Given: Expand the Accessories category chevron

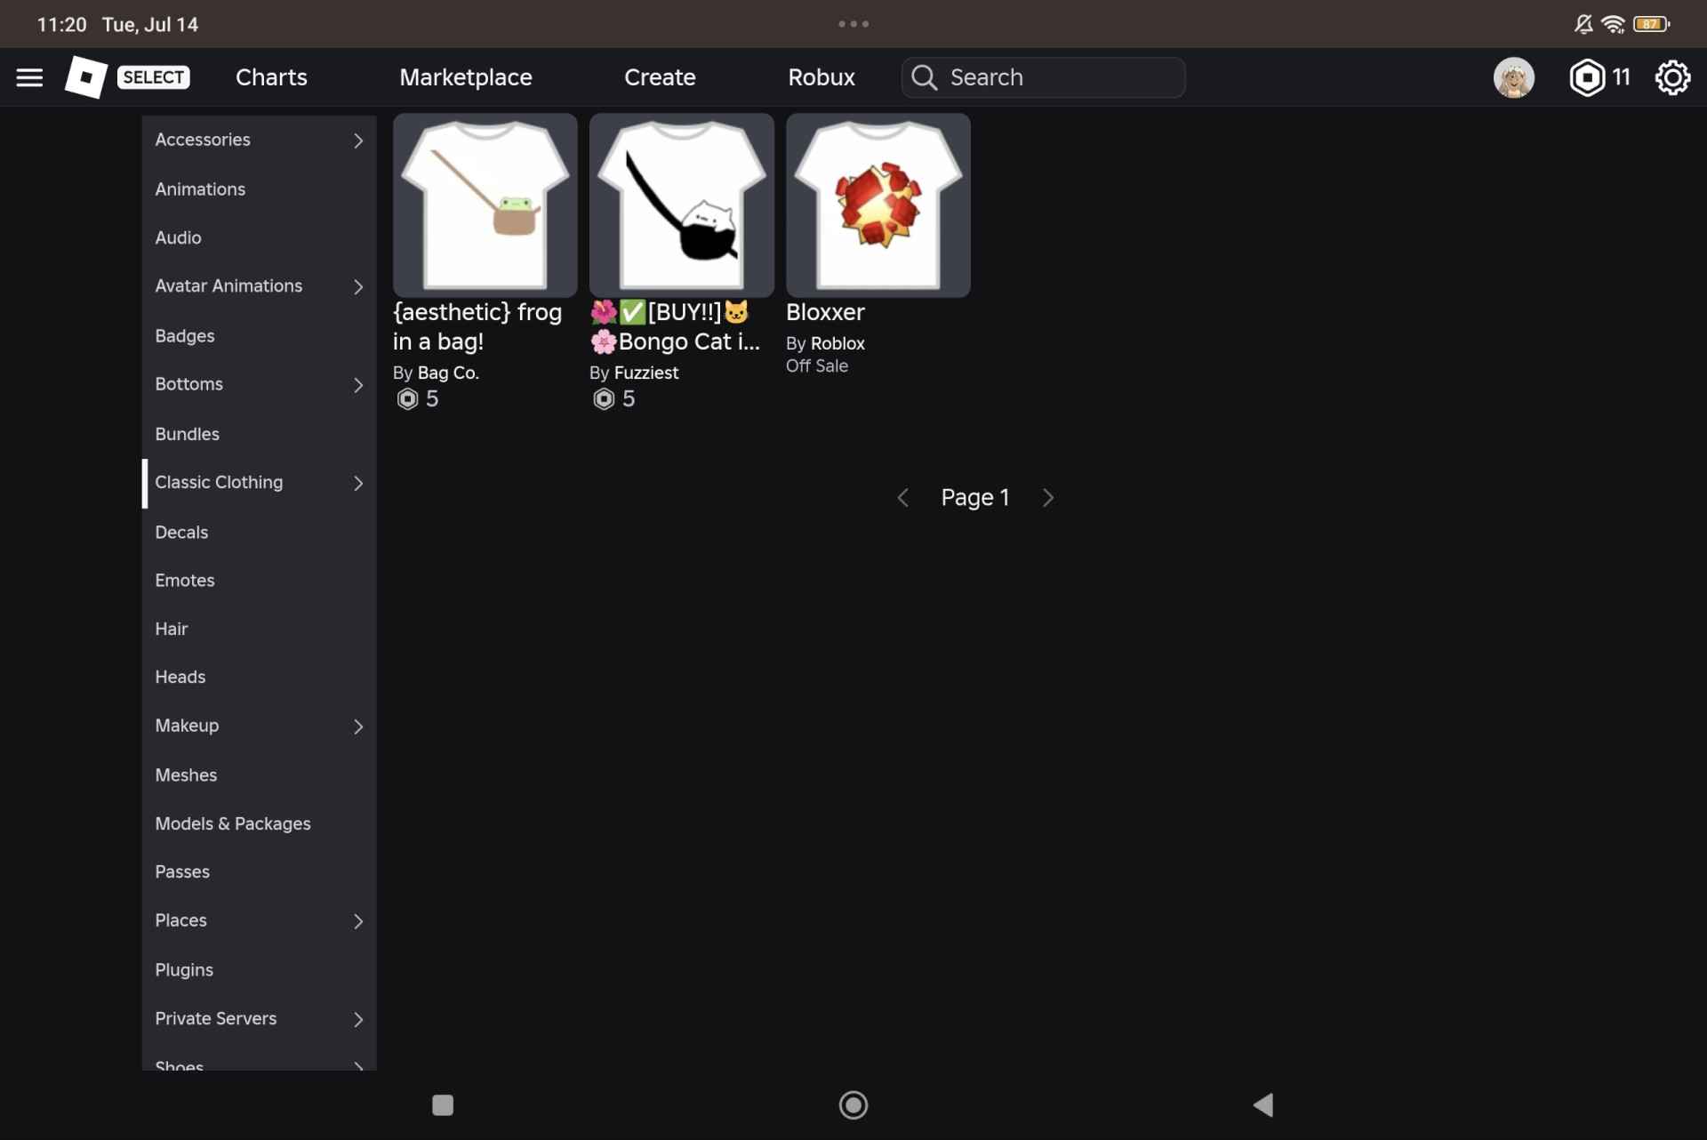Looking at the screenshot, I should tap(358, 140).
